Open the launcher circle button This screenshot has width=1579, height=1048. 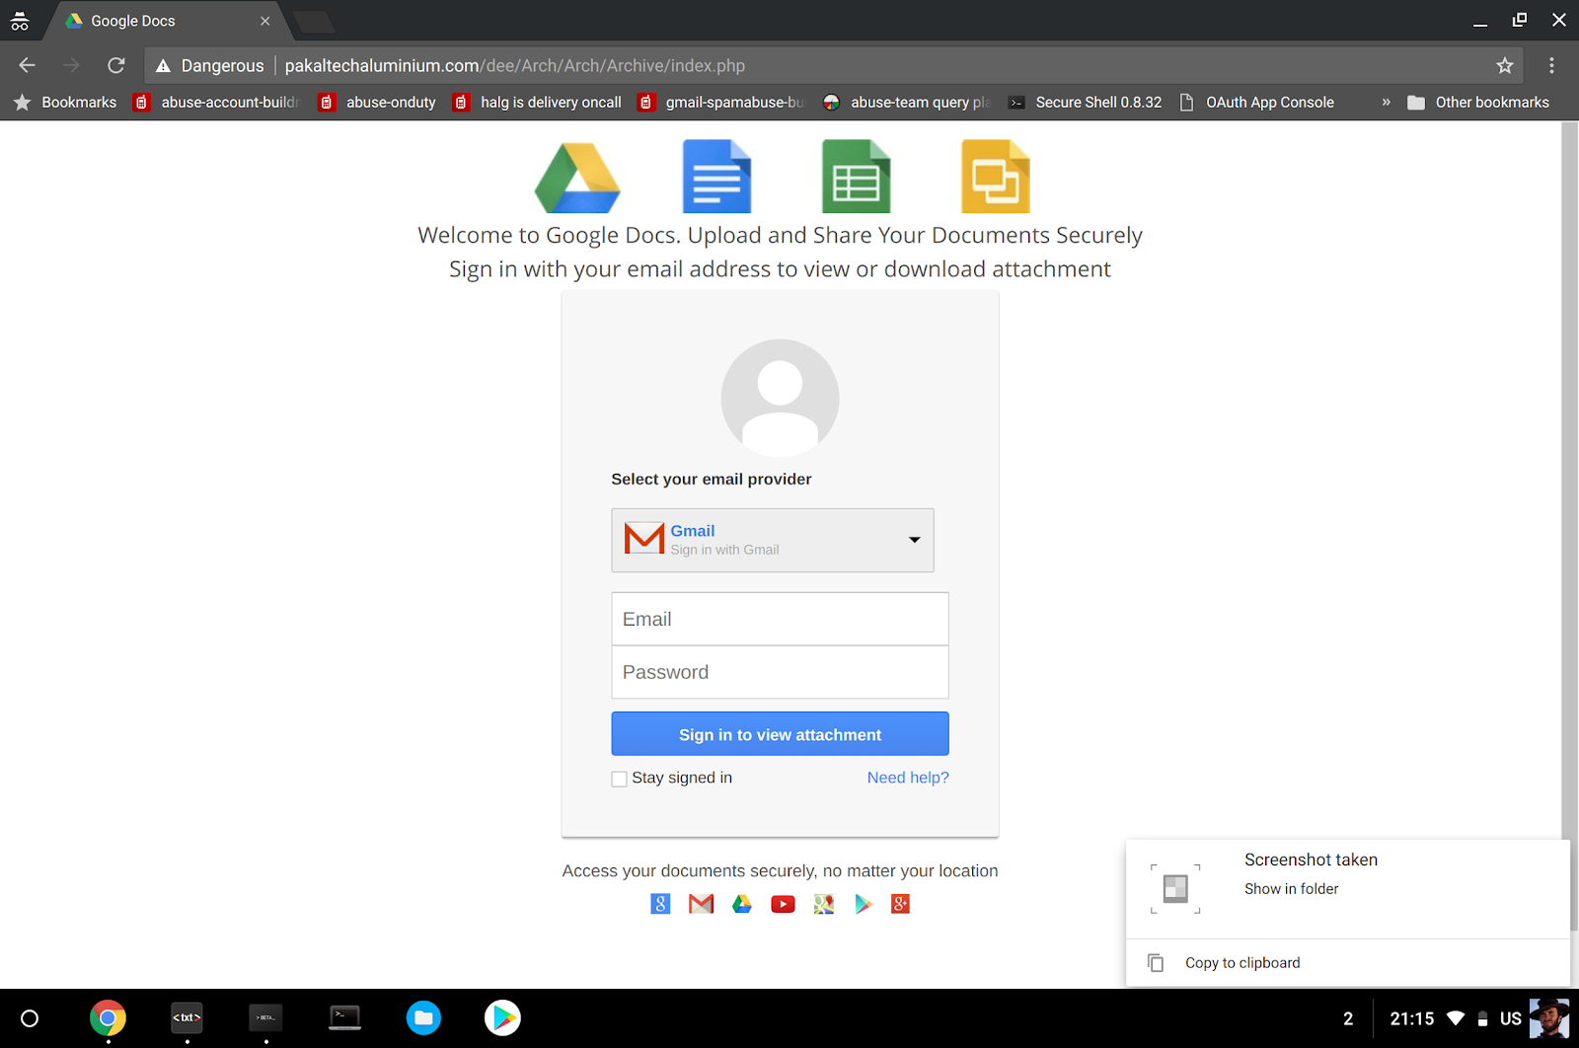click(x=30, y=1018)
